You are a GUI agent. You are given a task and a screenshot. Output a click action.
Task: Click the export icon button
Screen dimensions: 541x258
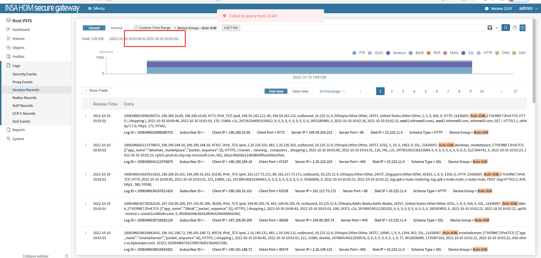[x=522, y=28]
